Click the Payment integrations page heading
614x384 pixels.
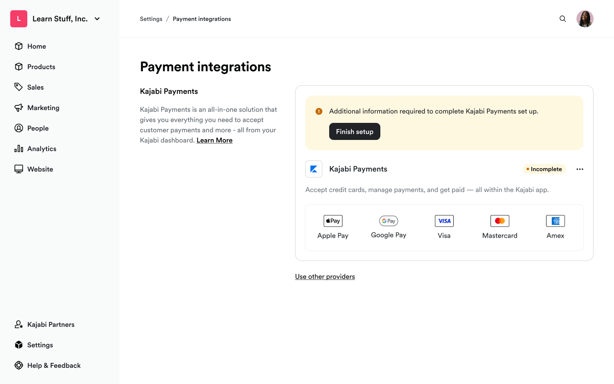click(x=206, y=67)
